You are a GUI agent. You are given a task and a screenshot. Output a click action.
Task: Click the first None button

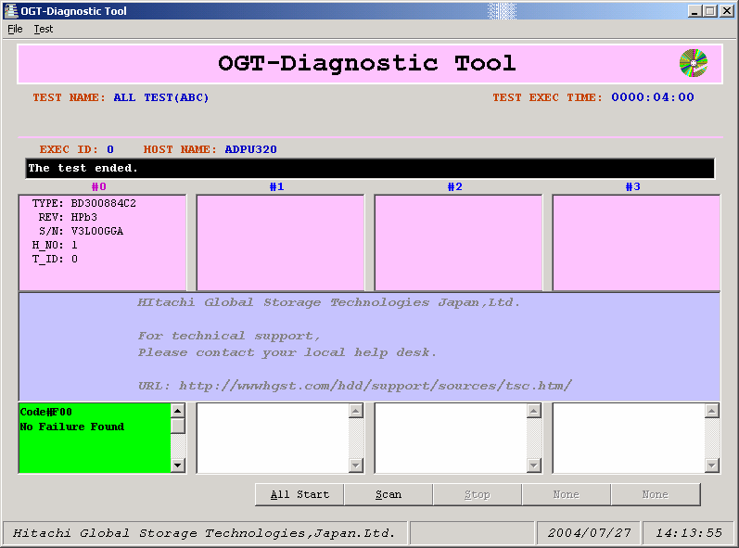[x=566, y=494]
